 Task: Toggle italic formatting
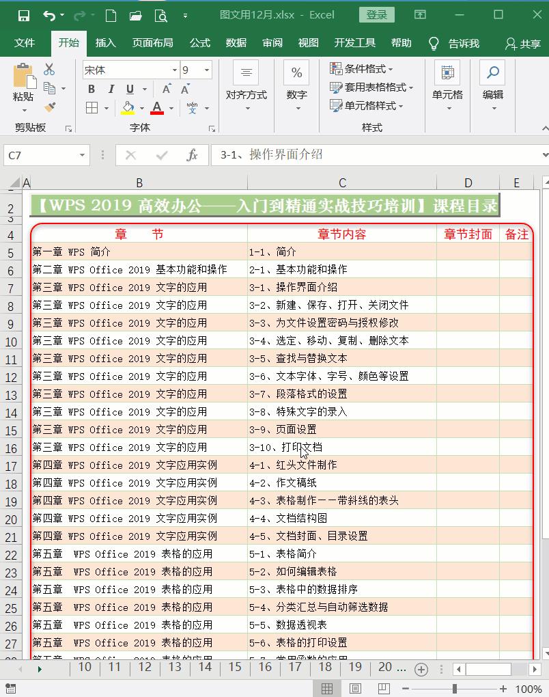pos(111,88)
